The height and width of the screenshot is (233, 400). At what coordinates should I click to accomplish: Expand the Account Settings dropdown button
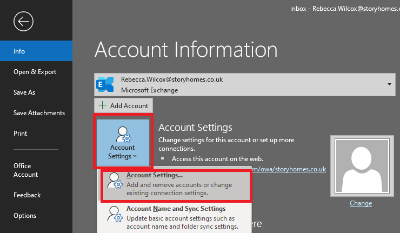tap(123, 143)
